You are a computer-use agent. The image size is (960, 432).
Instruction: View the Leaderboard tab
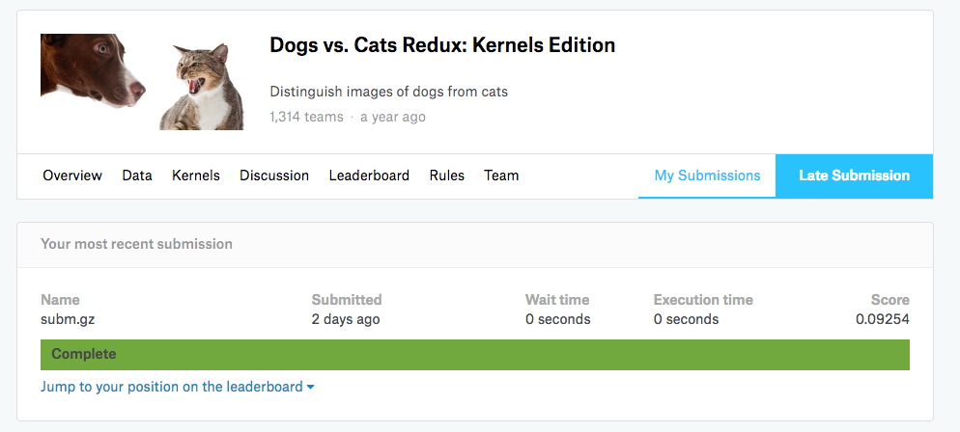[x=369, y=175]
